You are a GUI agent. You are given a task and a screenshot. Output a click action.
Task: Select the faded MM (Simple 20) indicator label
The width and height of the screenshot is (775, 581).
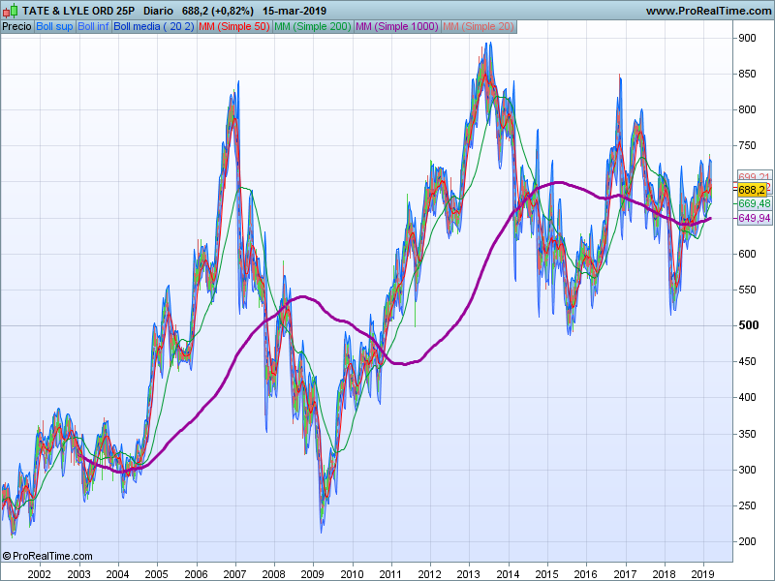tap(479, 27)
